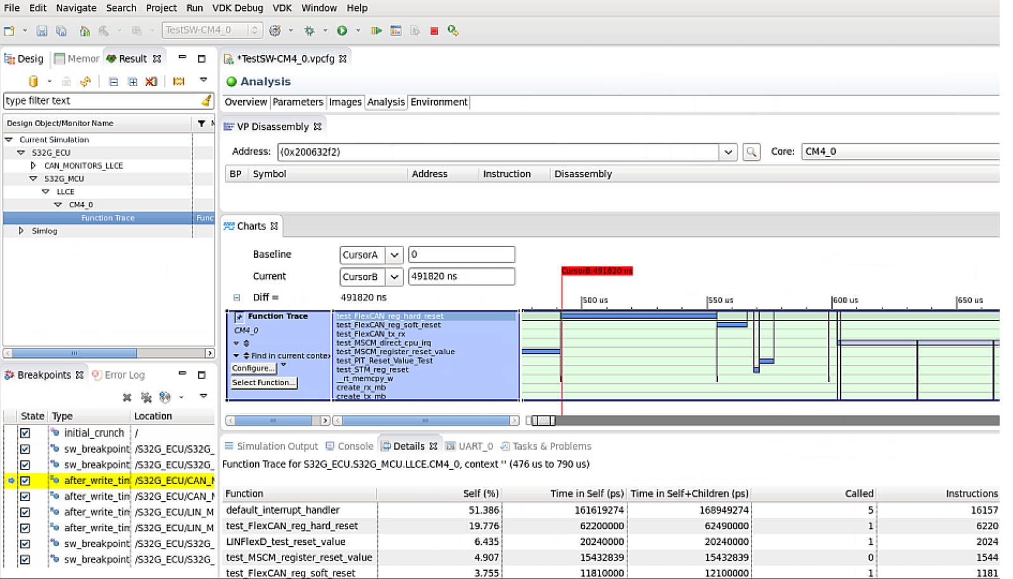1013x579 pixels.
Task: Open the VDK Debug menu
Action: [237, 8]
